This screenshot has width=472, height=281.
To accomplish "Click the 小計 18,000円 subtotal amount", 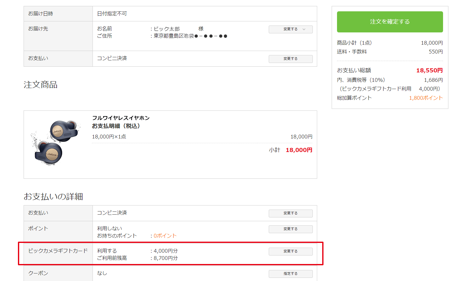I will point(299,150).
